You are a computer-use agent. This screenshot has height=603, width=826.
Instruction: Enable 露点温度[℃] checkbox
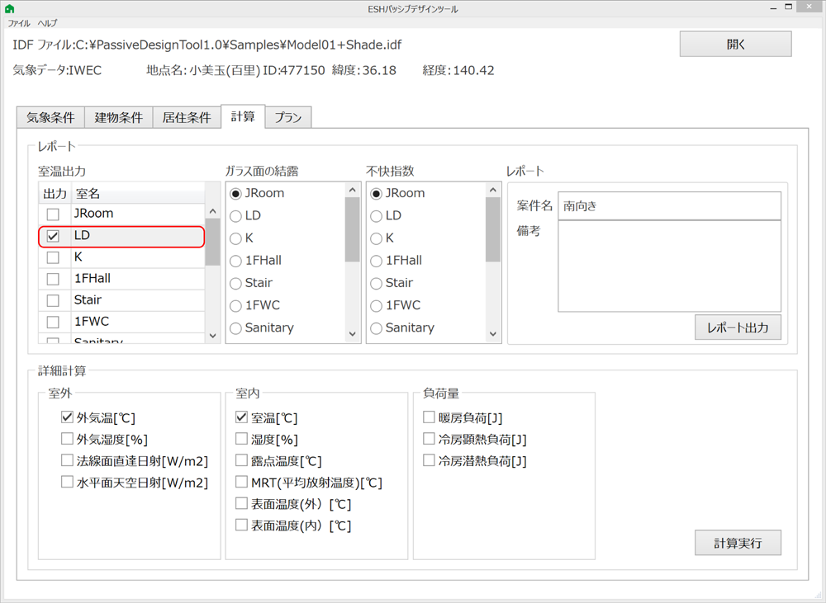tap(241, 460)
